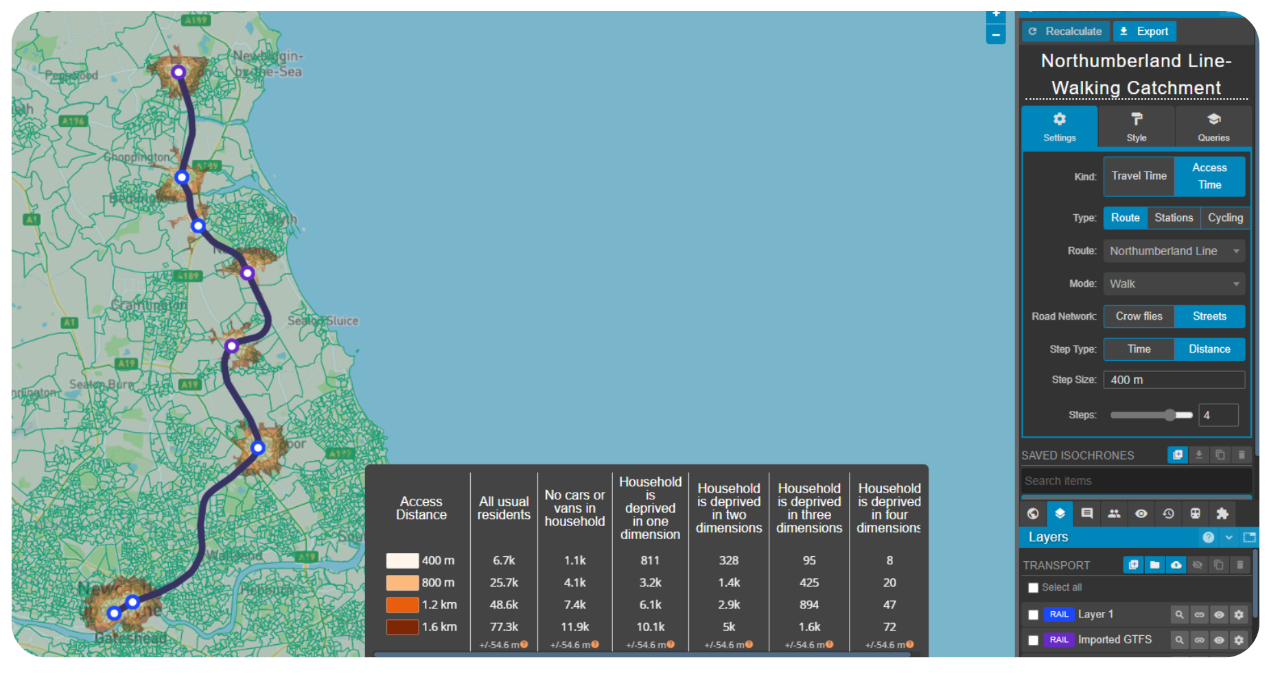This screenshot has height=675, width=1269.
Task: Click the All usual residents column header
Action: (x=504, y=508)
